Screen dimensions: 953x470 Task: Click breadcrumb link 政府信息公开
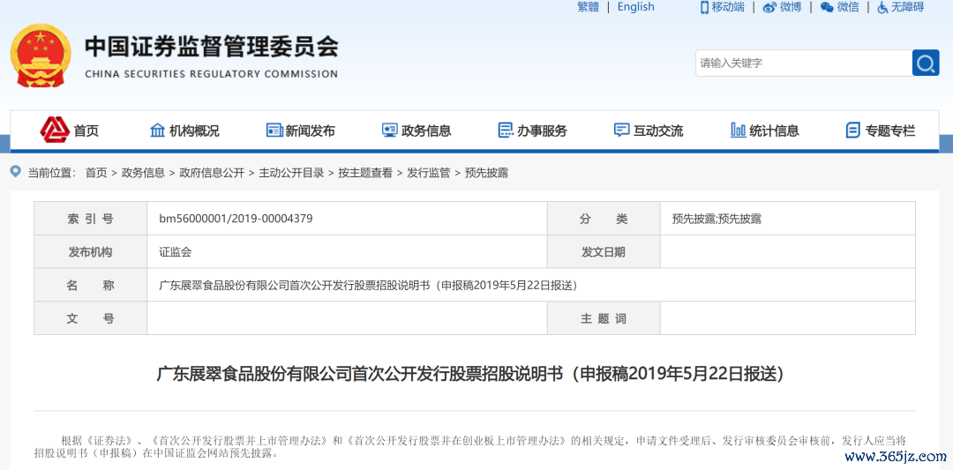[x=212, y=173]
